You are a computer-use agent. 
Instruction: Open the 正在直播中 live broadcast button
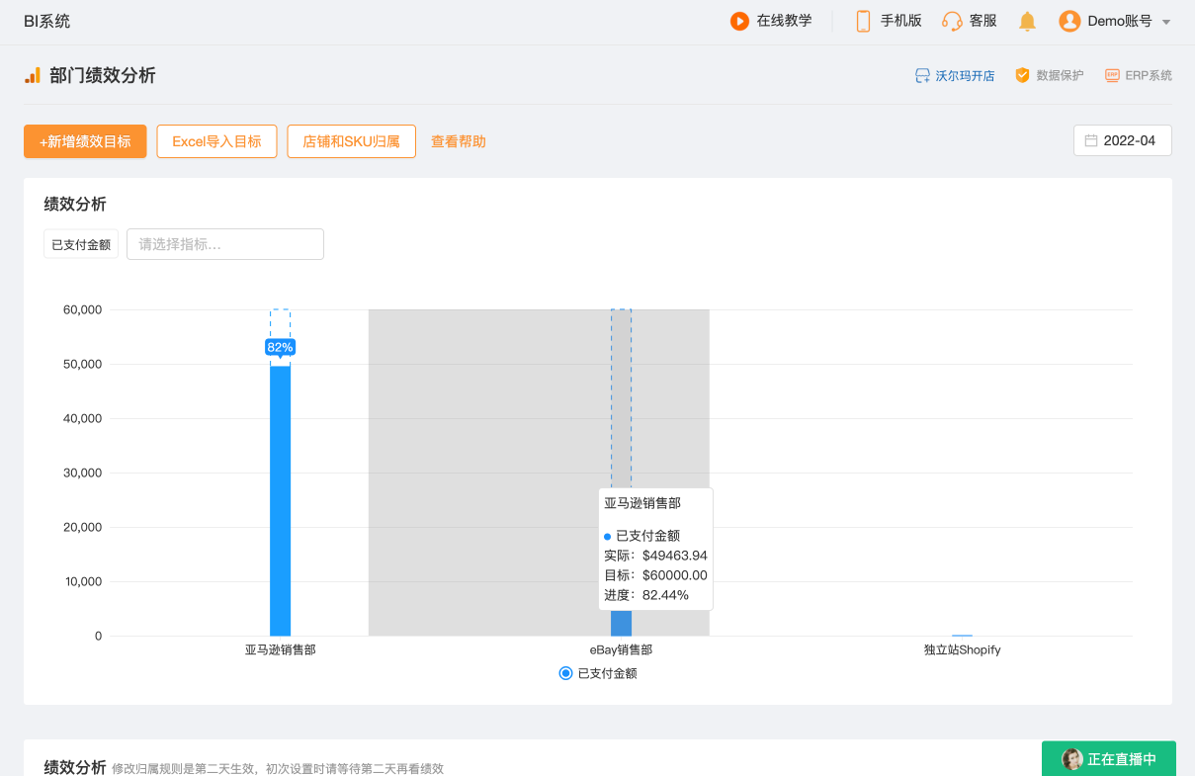[1109, 759]
